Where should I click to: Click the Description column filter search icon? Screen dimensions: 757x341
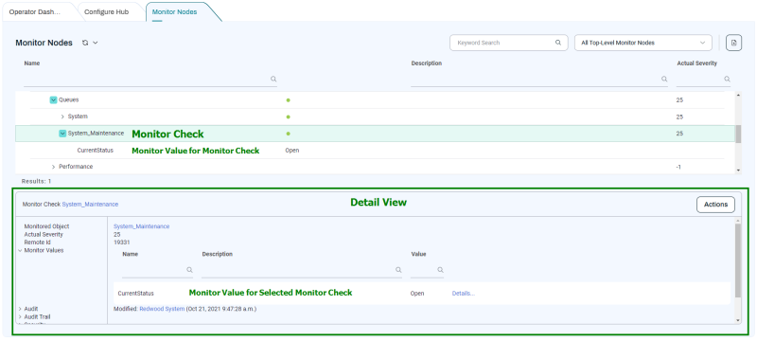tap(664, 79)
